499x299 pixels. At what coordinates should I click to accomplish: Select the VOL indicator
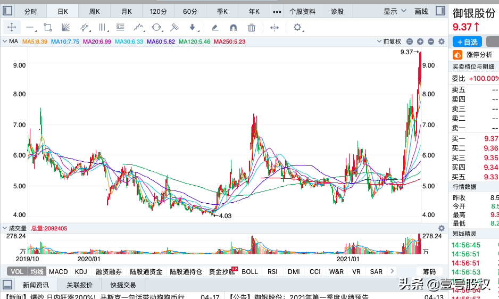tap(17, 271)
